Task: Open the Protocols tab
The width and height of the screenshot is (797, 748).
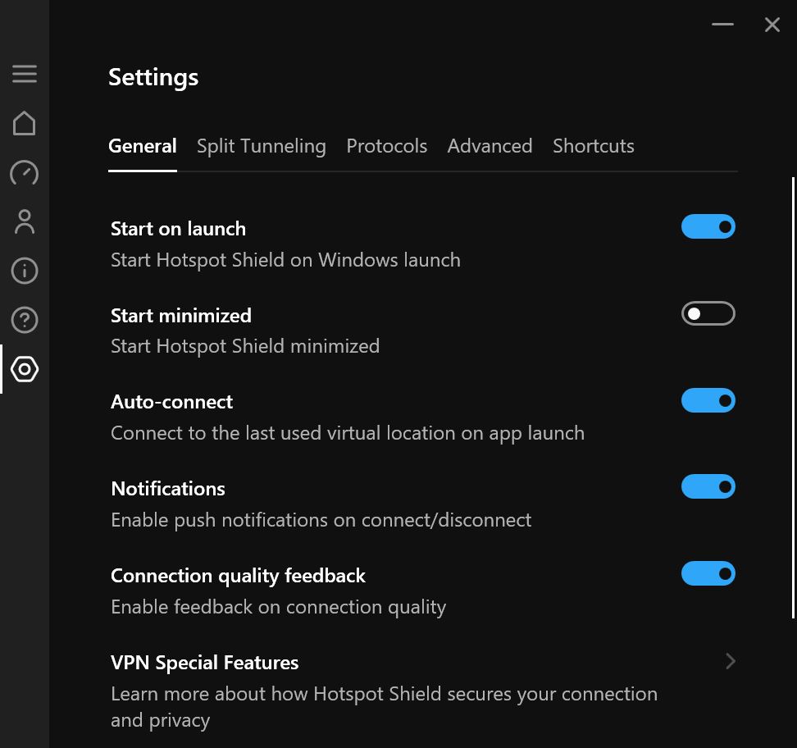Action: [x=386, y=145]
